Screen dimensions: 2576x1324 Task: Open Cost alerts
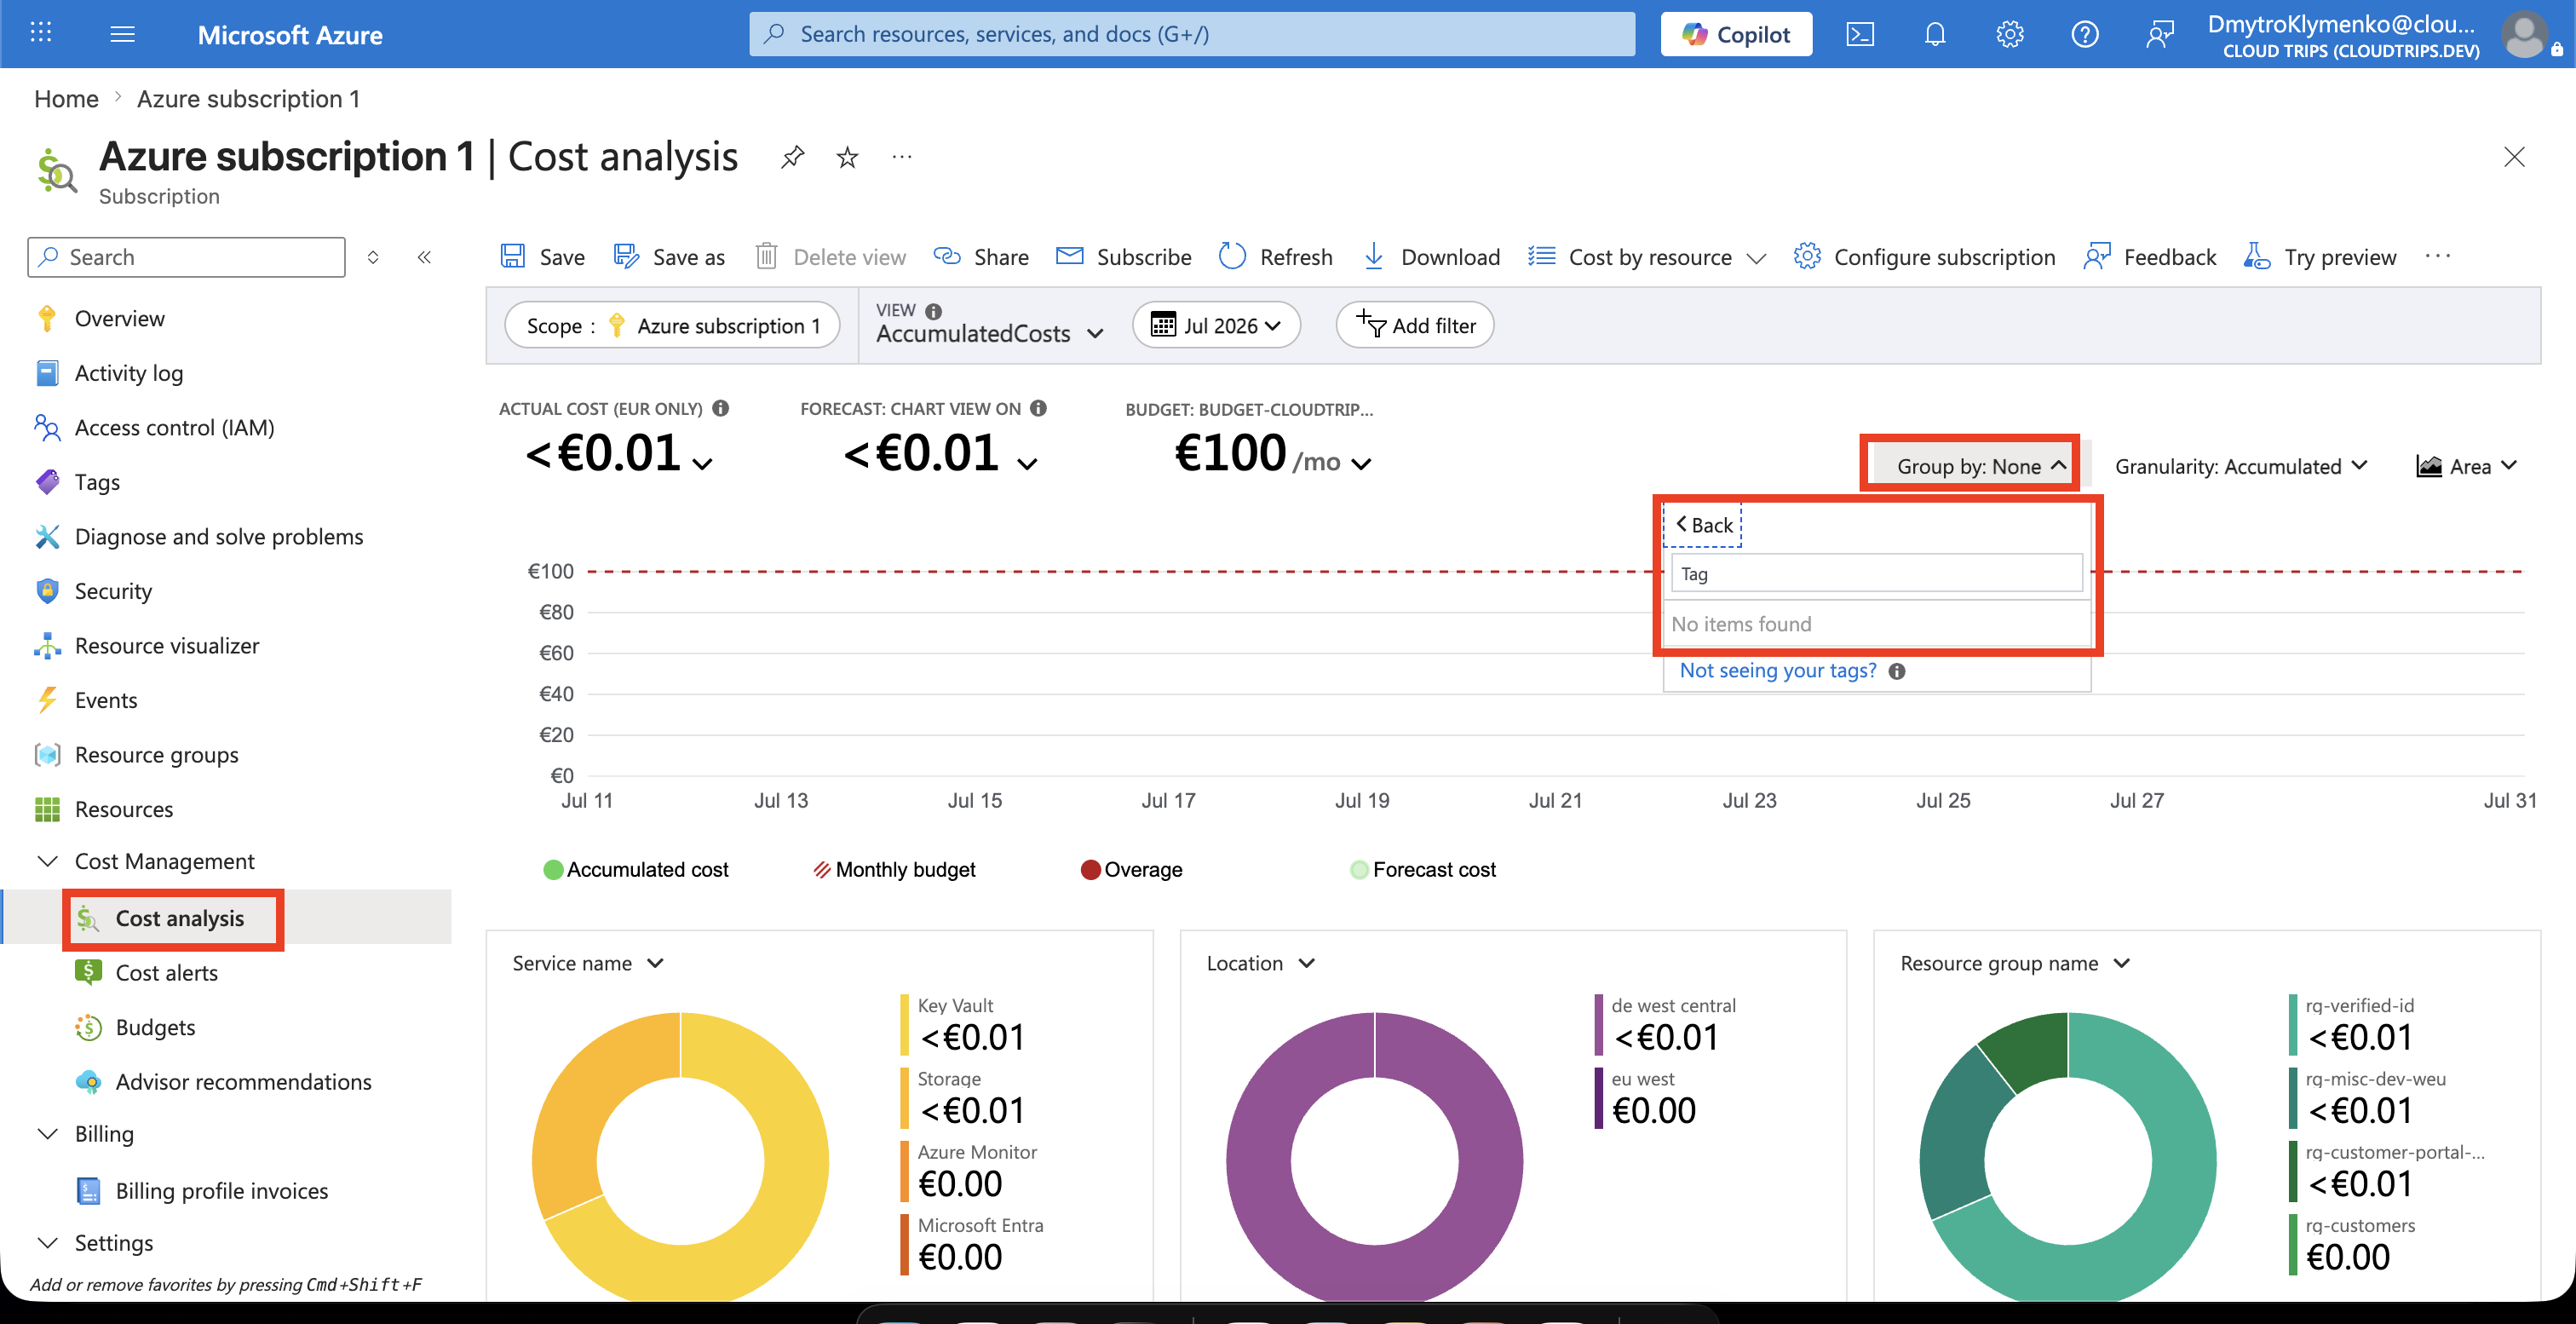166,972
